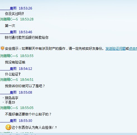Click the bulleted line 猴岛名字
137x135 pixels.
[x=11, y=98]
